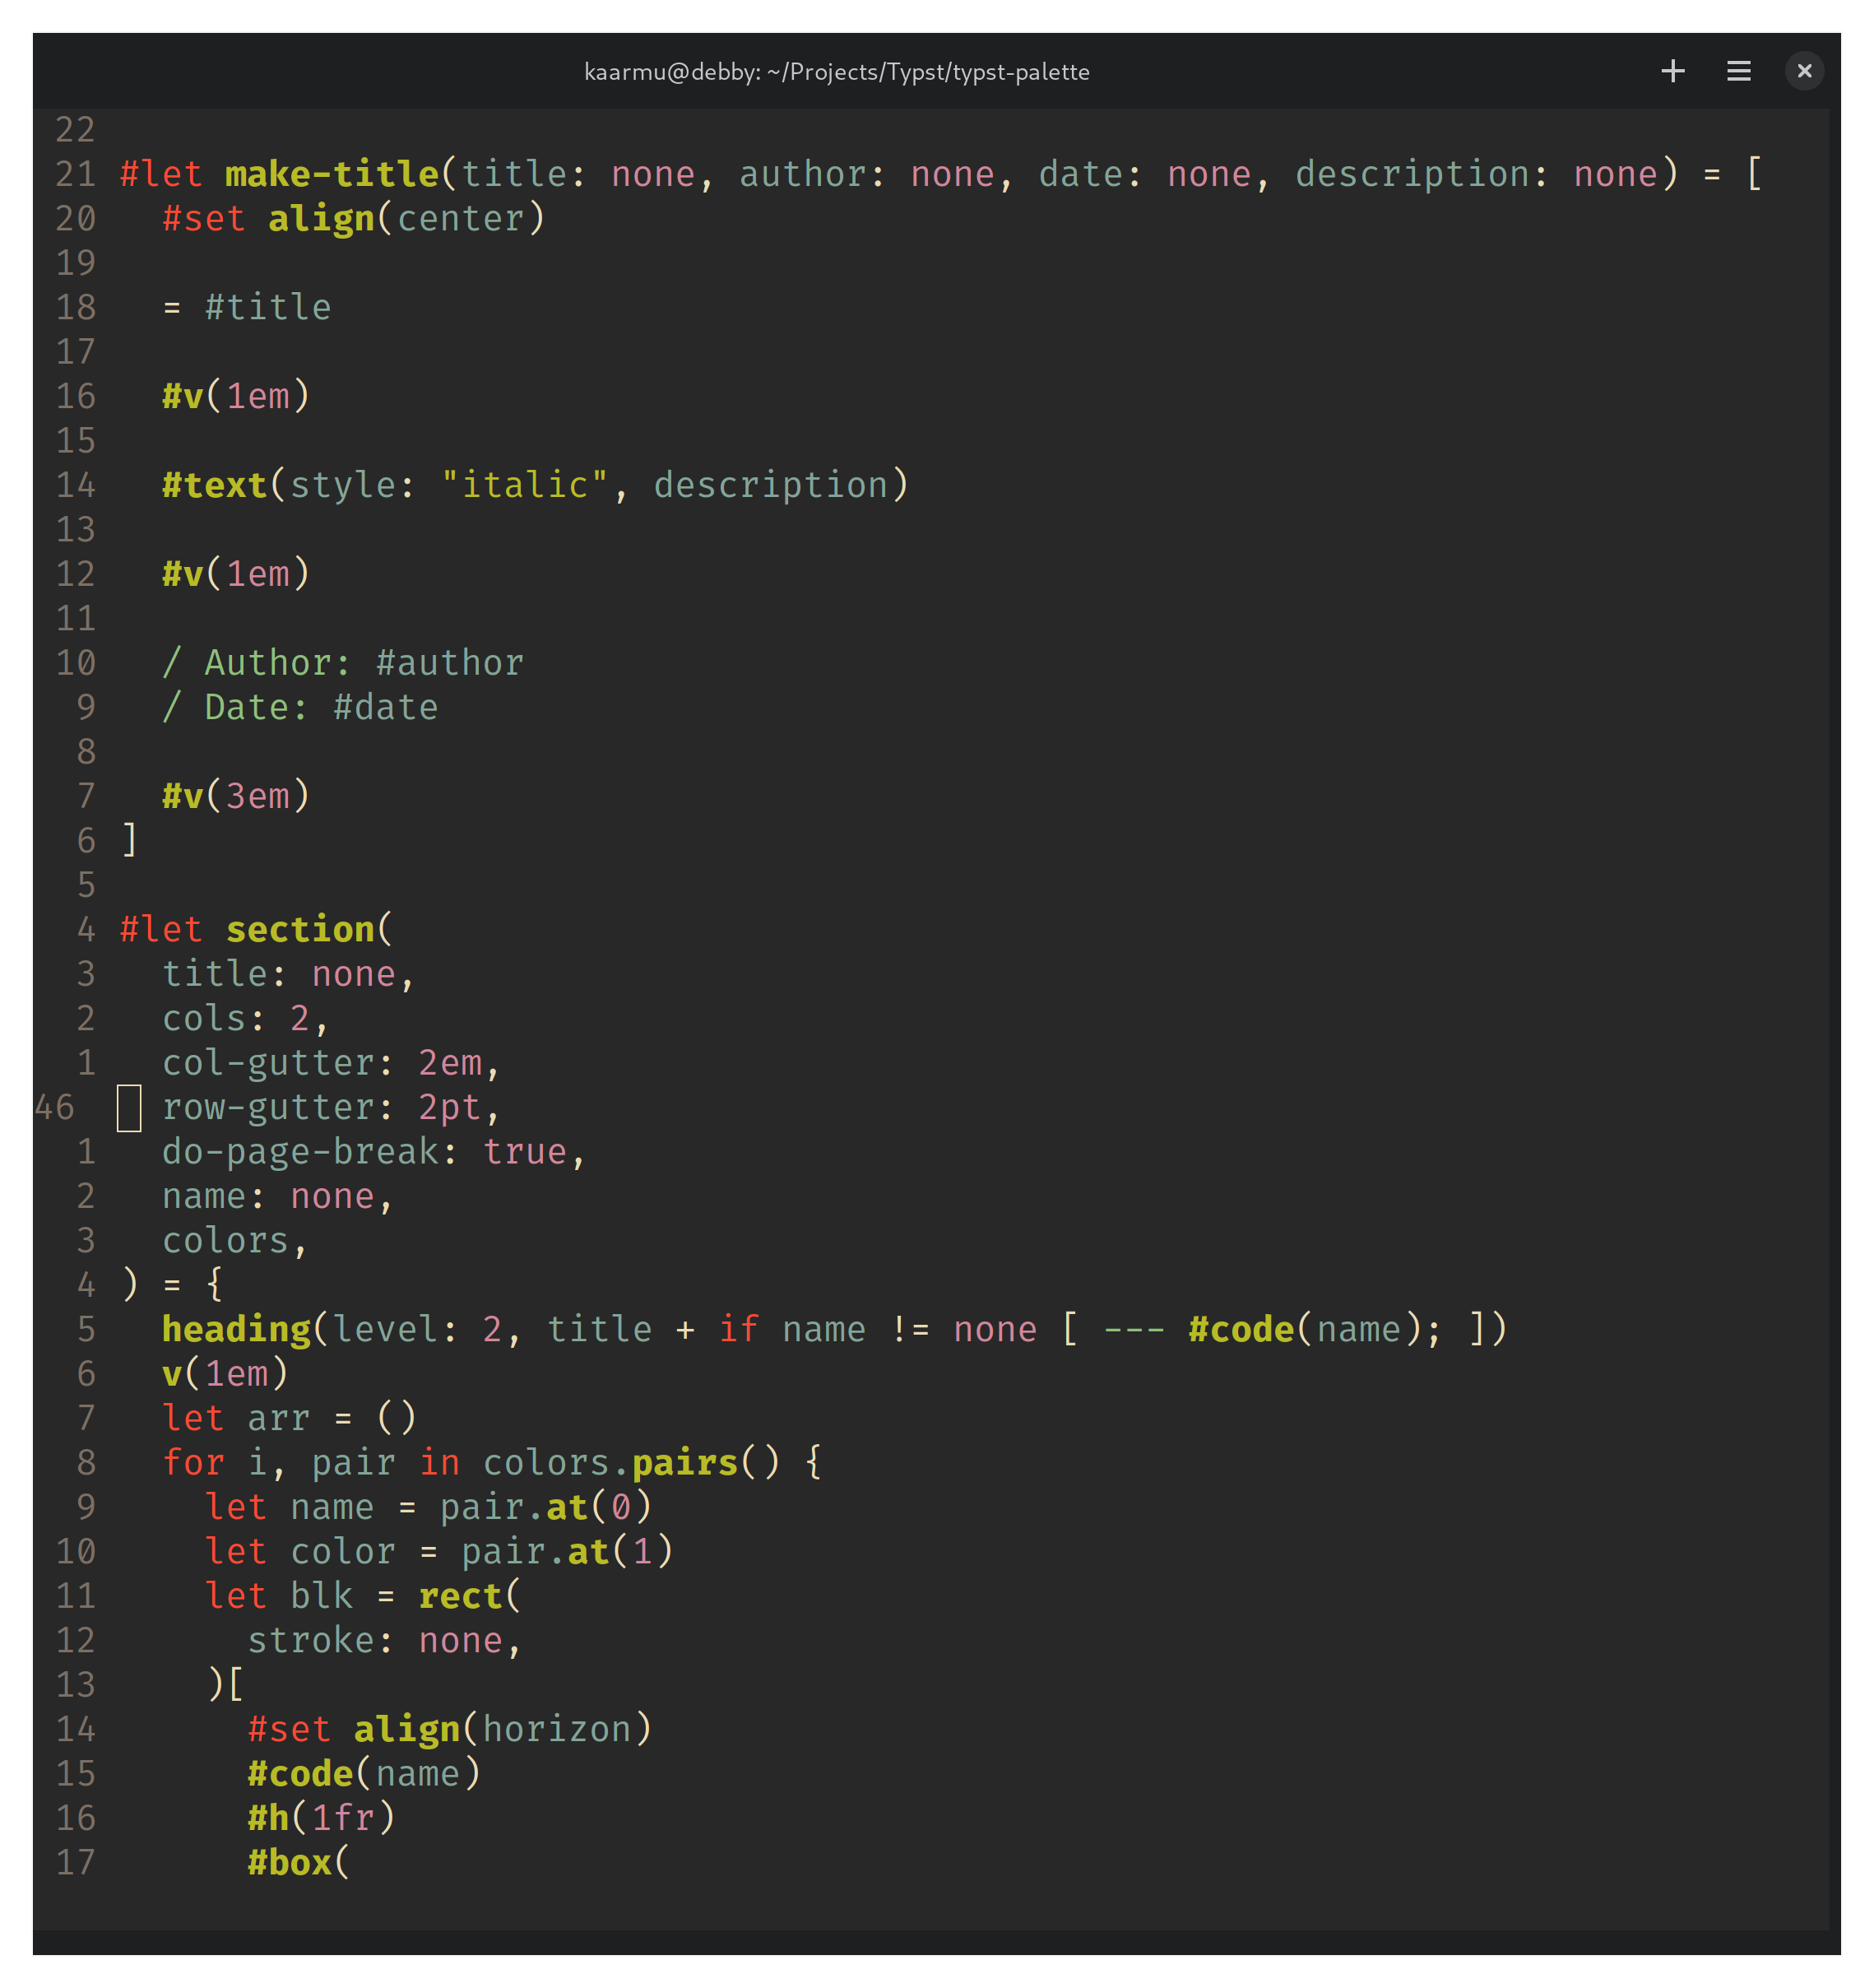Click the '#text(style: "italic", description)' line
Screen dimensions: 1874x1988
click(535, 485)
